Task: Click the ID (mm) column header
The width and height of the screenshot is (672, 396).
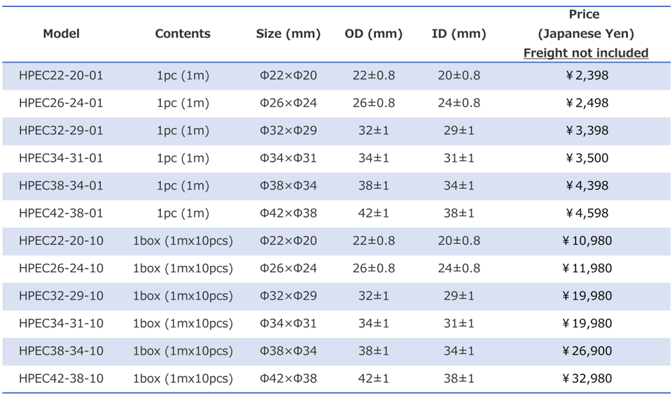Action: coord(458,34)
